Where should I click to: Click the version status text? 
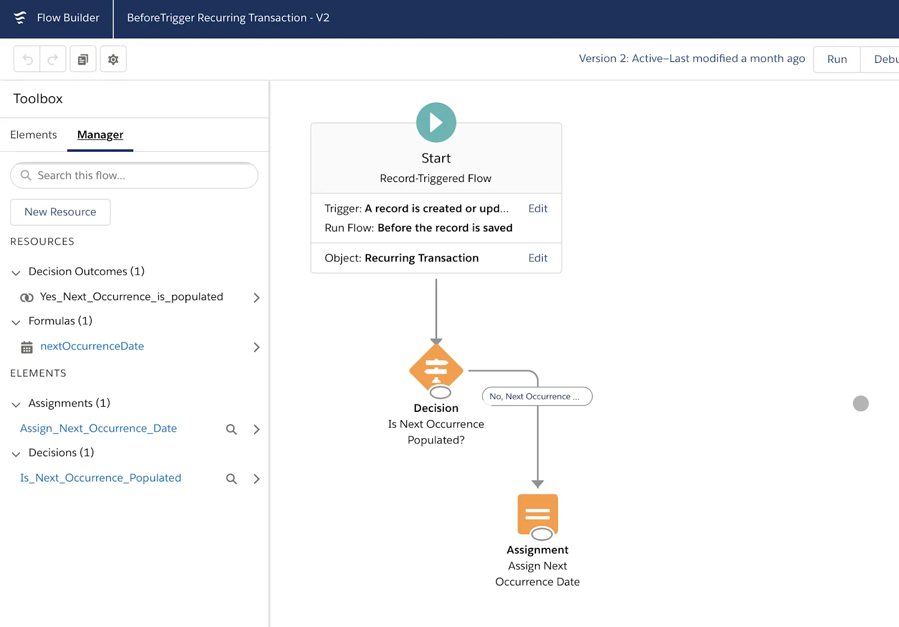click(692, 58)
